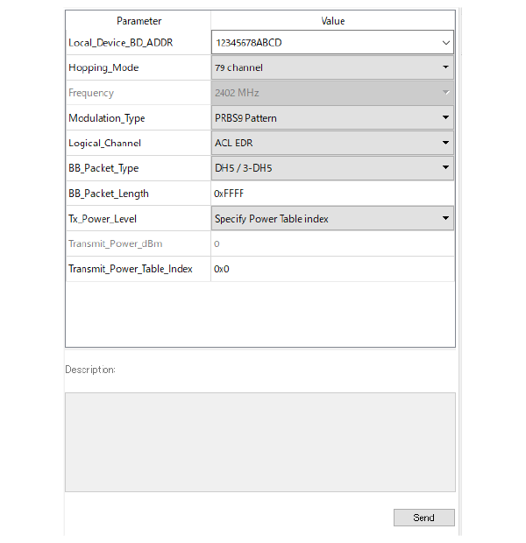Click the Transmit_Power_Table_Index value 0x0
This screenshot has width=526, height=543.
tap(332, 269)
